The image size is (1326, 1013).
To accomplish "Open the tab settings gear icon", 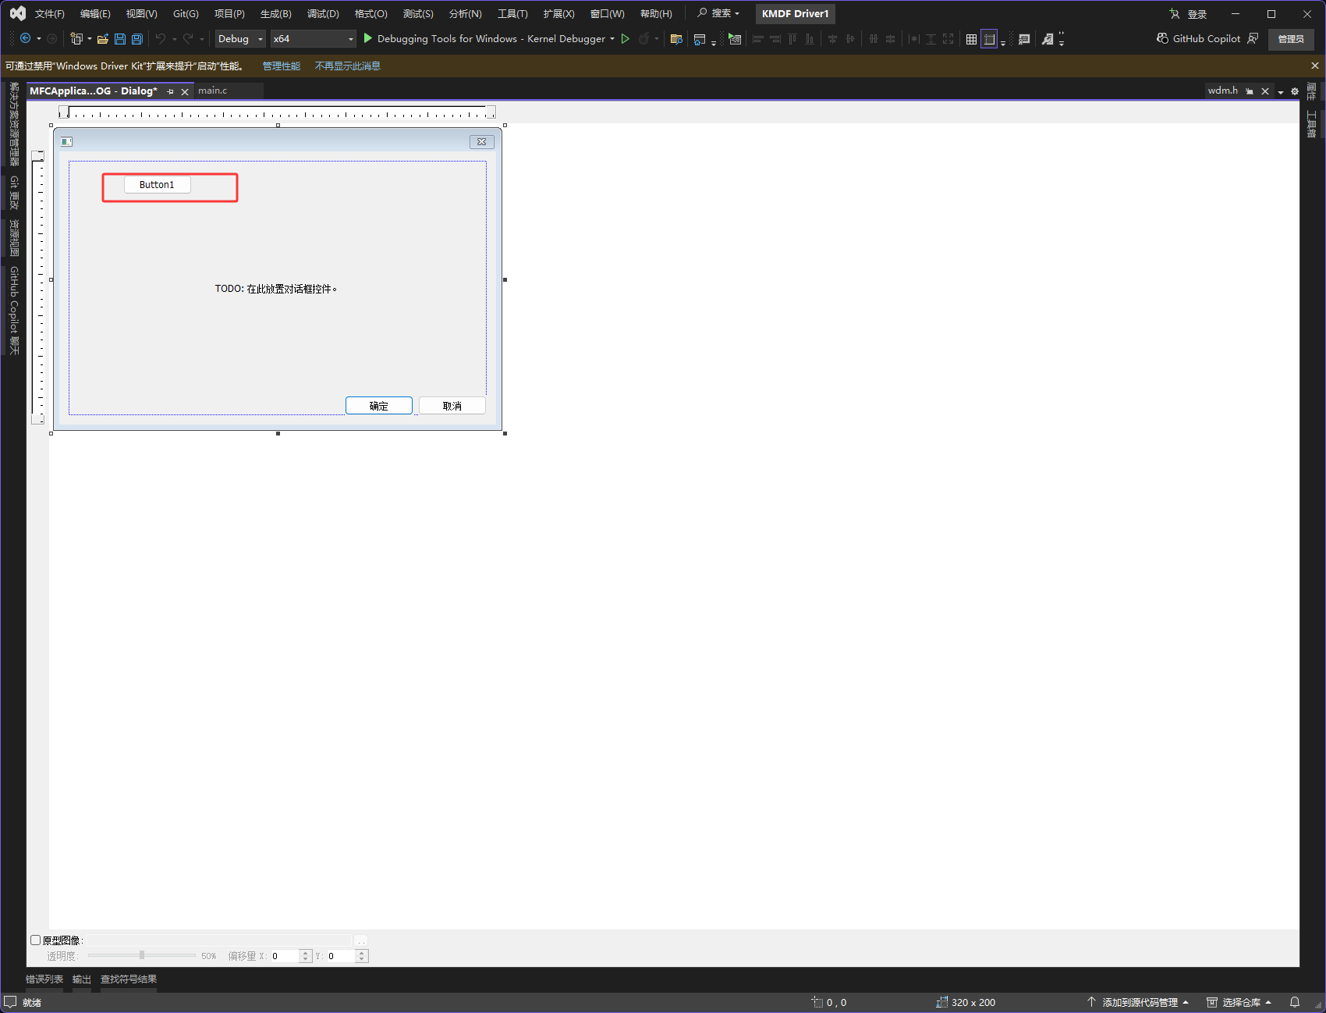I will point(1295,91).
